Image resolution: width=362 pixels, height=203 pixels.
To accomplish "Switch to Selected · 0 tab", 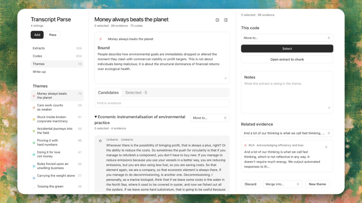I will pos(136,93).
